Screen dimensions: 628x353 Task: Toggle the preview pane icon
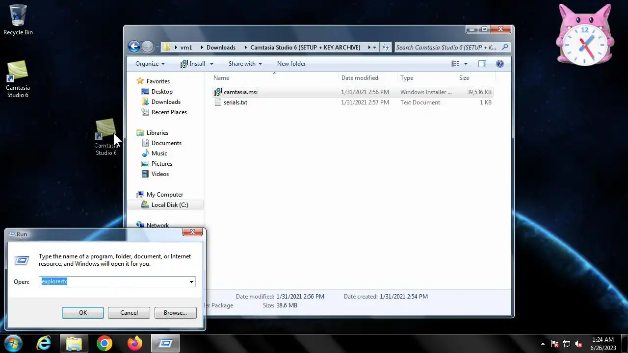click(x=482, y=64)
